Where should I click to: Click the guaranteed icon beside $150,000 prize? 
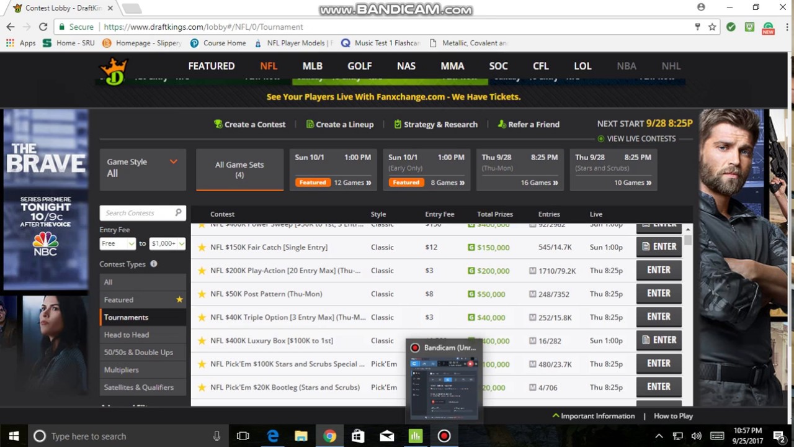point(471,247)
